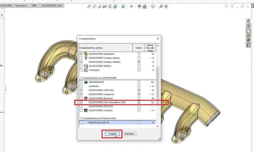Click the TolAnalyst row icon
Screen dimensions: 254x152
coord(86,70)
